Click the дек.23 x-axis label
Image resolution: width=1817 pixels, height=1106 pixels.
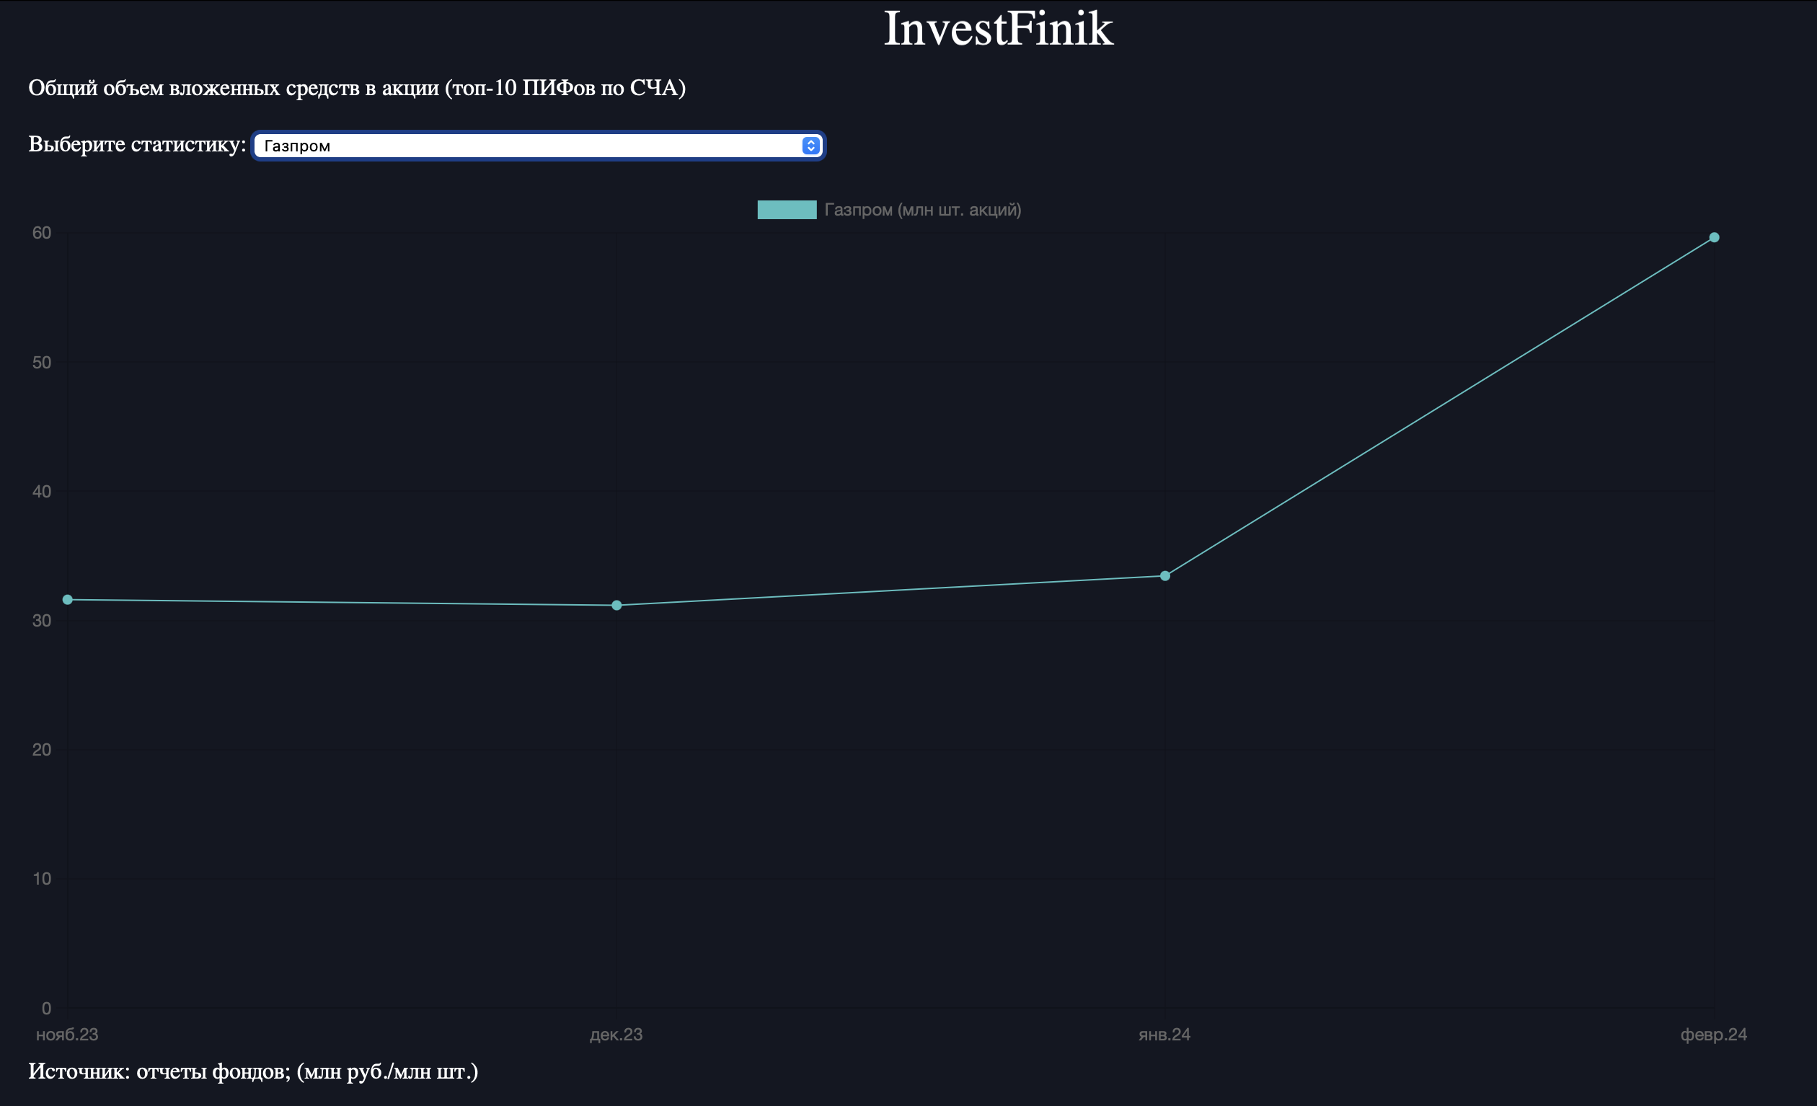coord(616,1035)
